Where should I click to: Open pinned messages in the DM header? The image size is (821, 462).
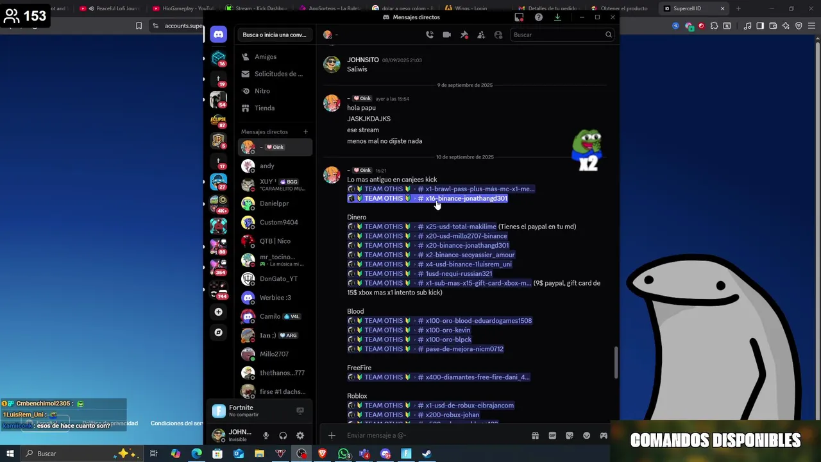click(x=464, y=35)
